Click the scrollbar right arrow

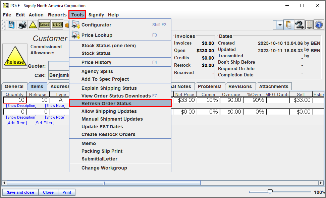click(x=321, y=183)
